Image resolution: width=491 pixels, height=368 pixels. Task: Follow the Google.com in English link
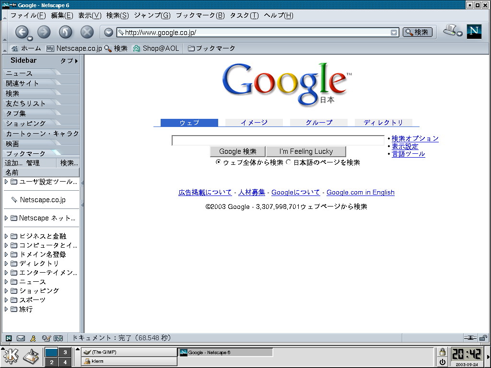click(361, 192)
